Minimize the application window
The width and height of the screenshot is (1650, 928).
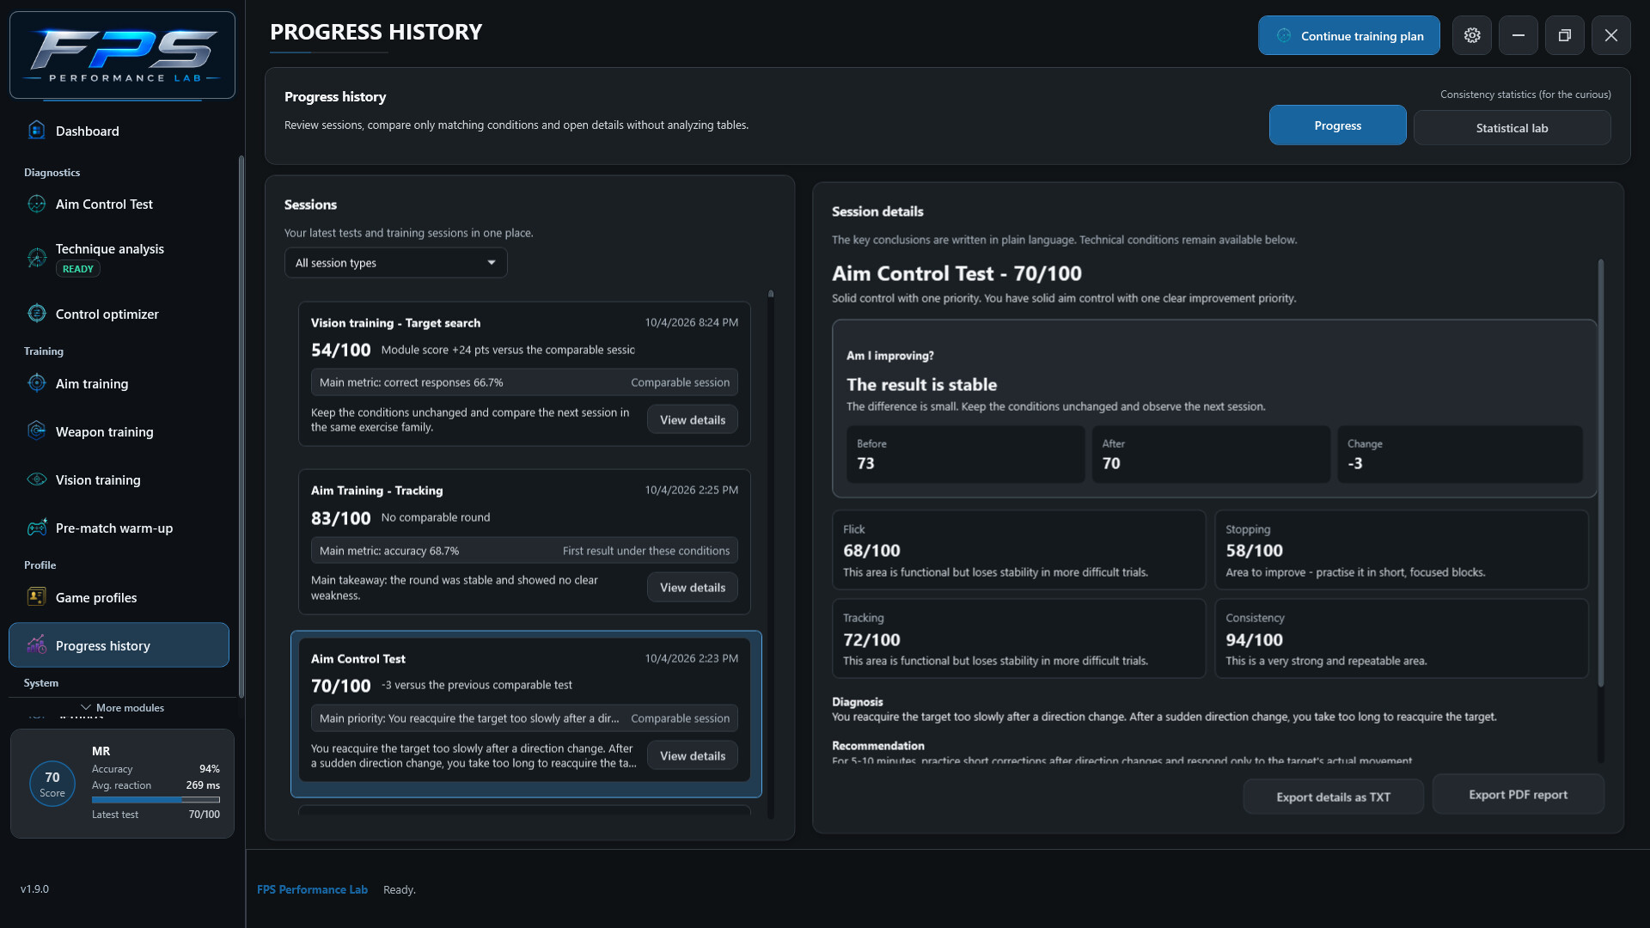1519,35
